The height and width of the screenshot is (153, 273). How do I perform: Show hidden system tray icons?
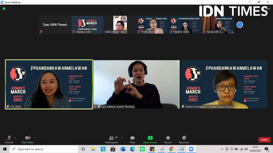coord(222,149)
